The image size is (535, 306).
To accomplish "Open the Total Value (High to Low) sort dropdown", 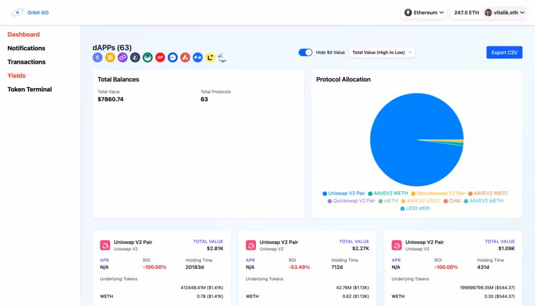I will [382, 53].
